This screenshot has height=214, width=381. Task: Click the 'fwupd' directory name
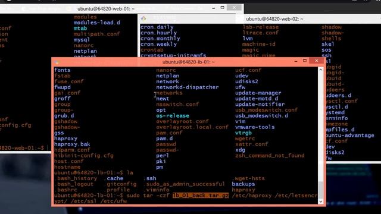[x=63, y=87]
